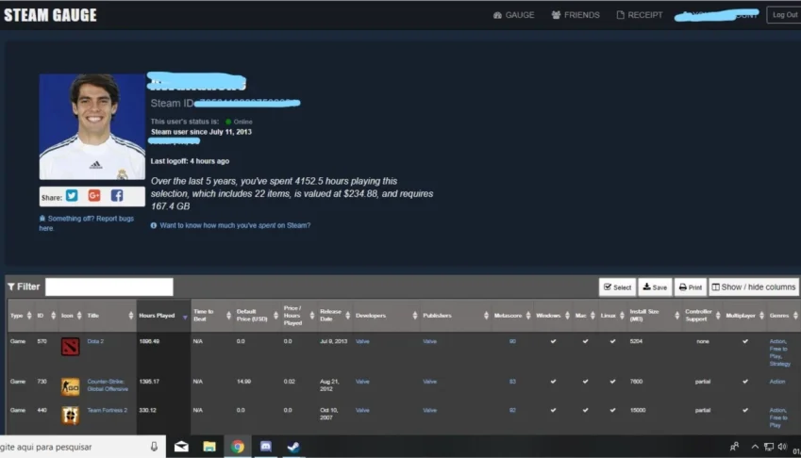The width and height of the screenshot is (801, 458).
Task: Sort by the Hours Played column
Action: [x=163, y=316]
